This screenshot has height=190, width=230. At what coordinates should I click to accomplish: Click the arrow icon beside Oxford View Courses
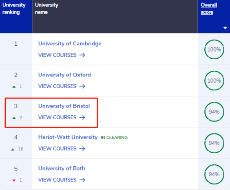coord(82,86)
